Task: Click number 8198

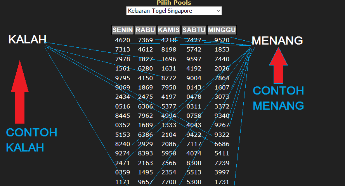Action: click(x=169, y=50)
